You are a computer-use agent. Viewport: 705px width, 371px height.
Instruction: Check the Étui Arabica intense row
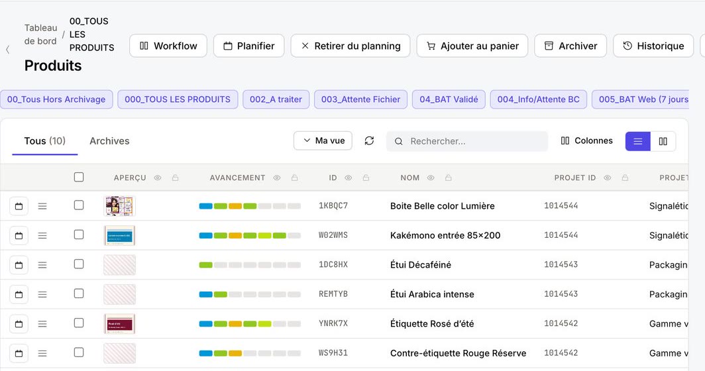click(x=79, y=293)
